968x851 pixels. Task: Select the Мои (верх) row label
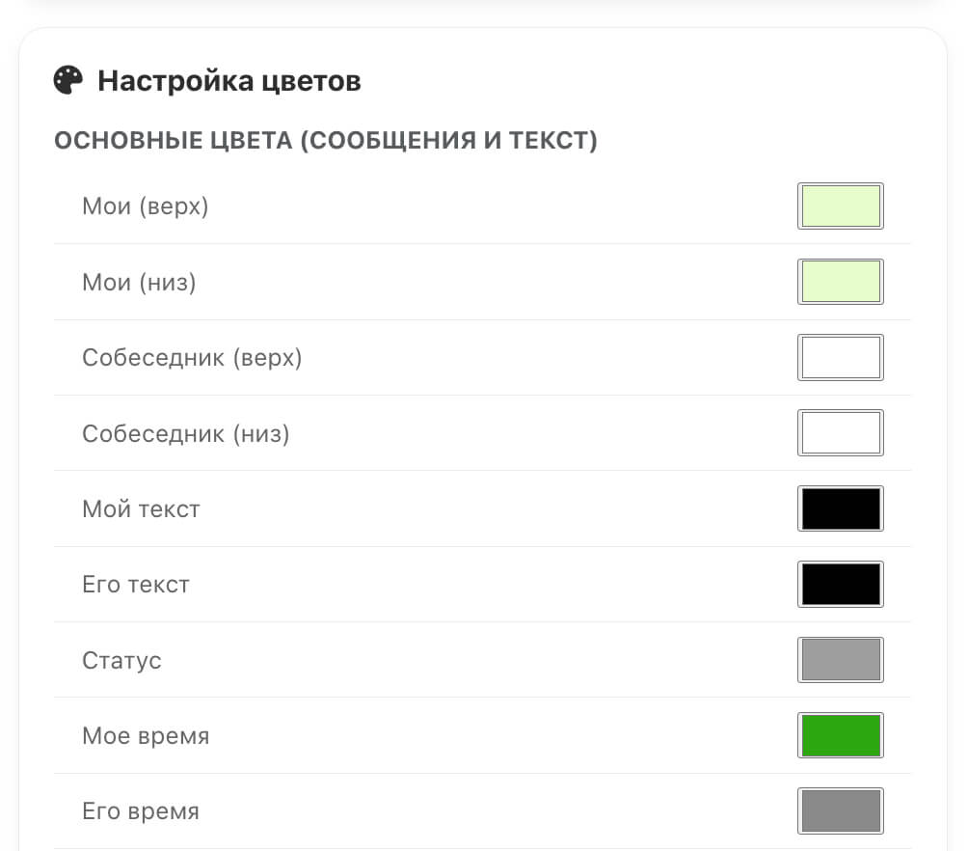tap(146, 206)
